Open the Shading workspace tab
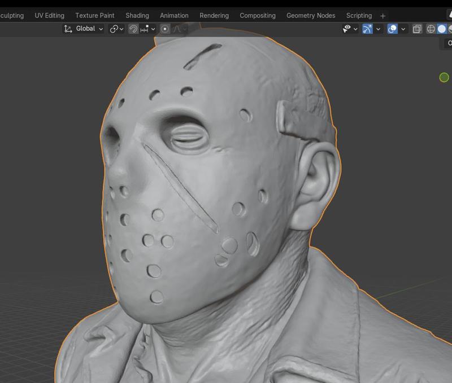This screenshot has height=383, width=452. coord(137,16)
